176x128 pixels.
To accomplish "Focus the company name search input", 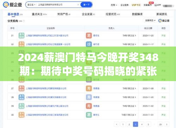I will click(57, 5).
